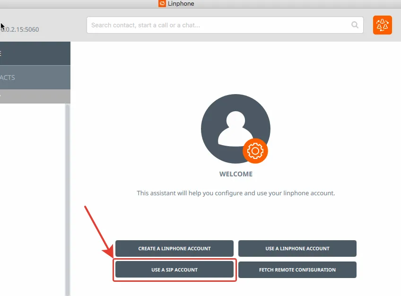Click the assistant description sentence

(x=235, y=193)
